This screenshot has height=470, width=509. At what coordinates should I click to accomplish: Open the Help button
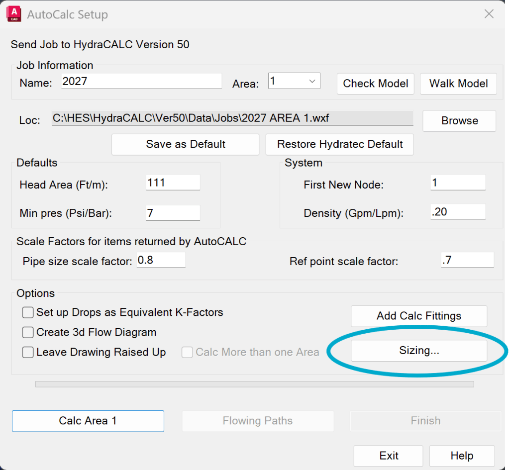(462, 456)
